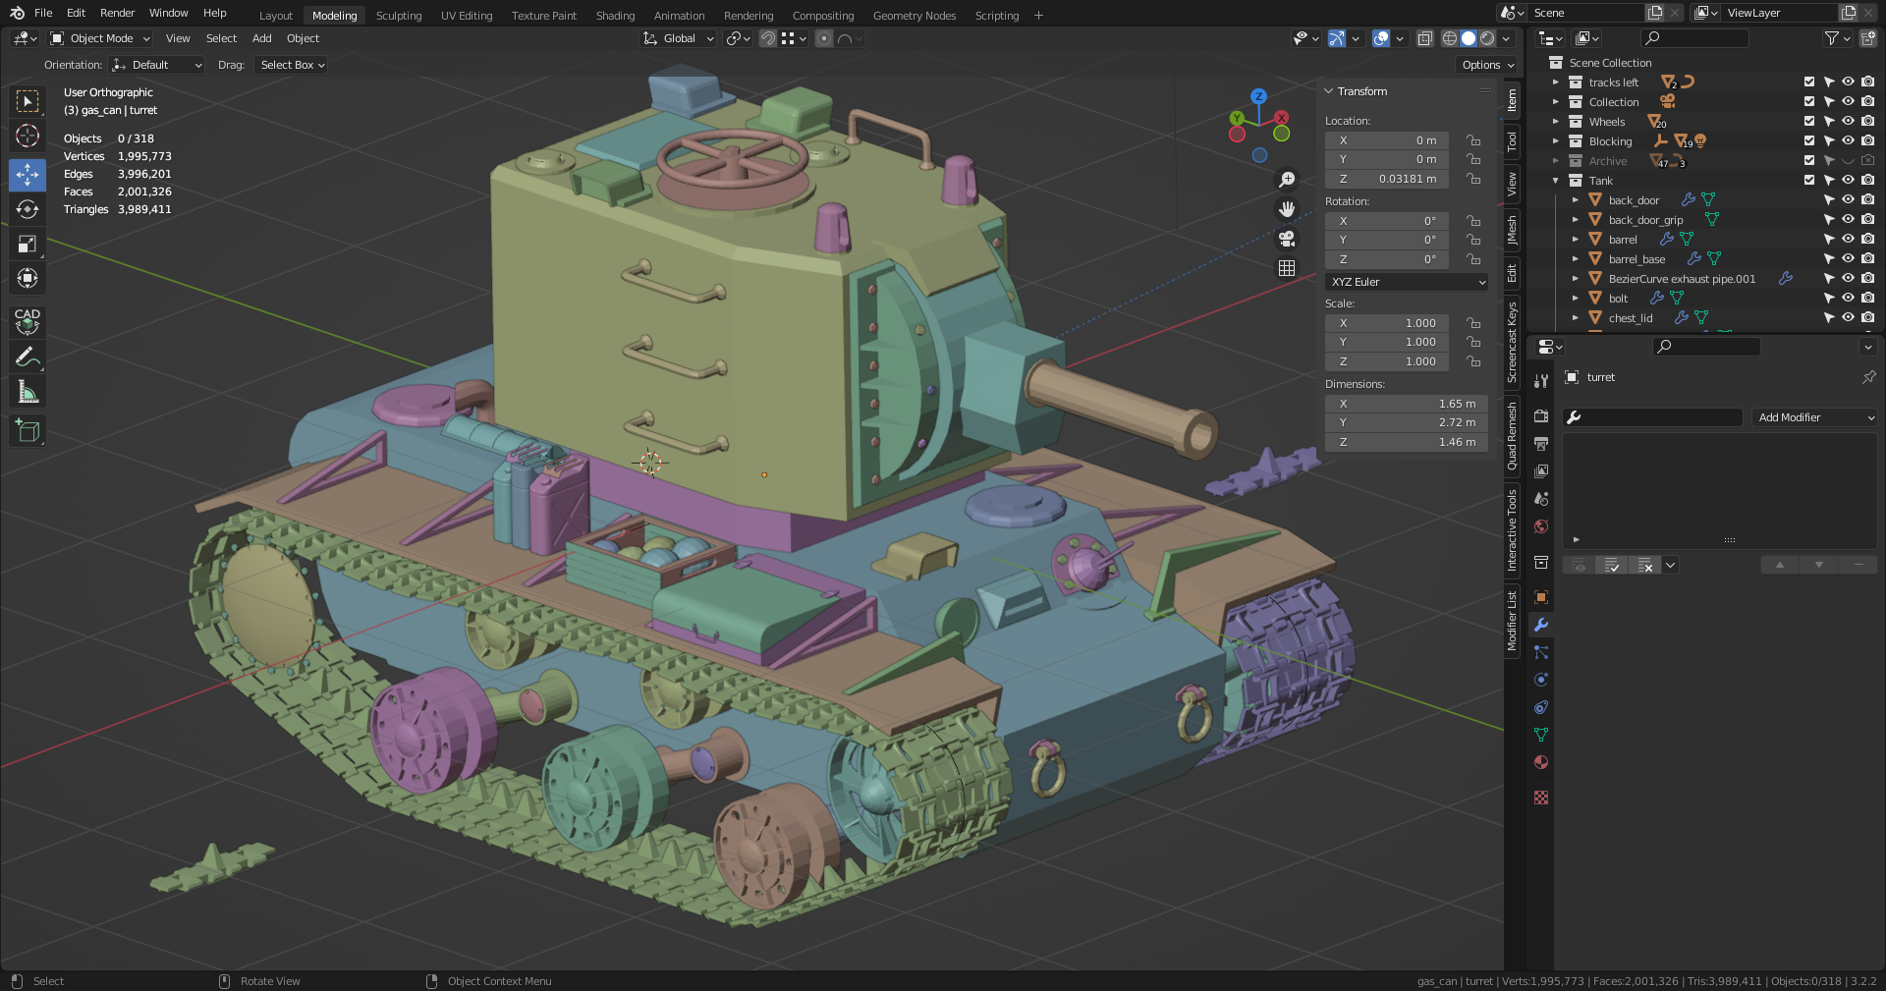Click the Annotate pencil tool

pos(28,358)
